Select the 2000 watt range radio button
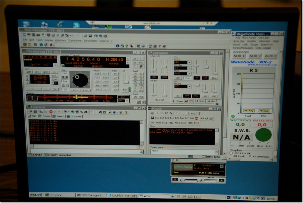The width and height of the screenshot is (303, 203). tap(250, 143)
